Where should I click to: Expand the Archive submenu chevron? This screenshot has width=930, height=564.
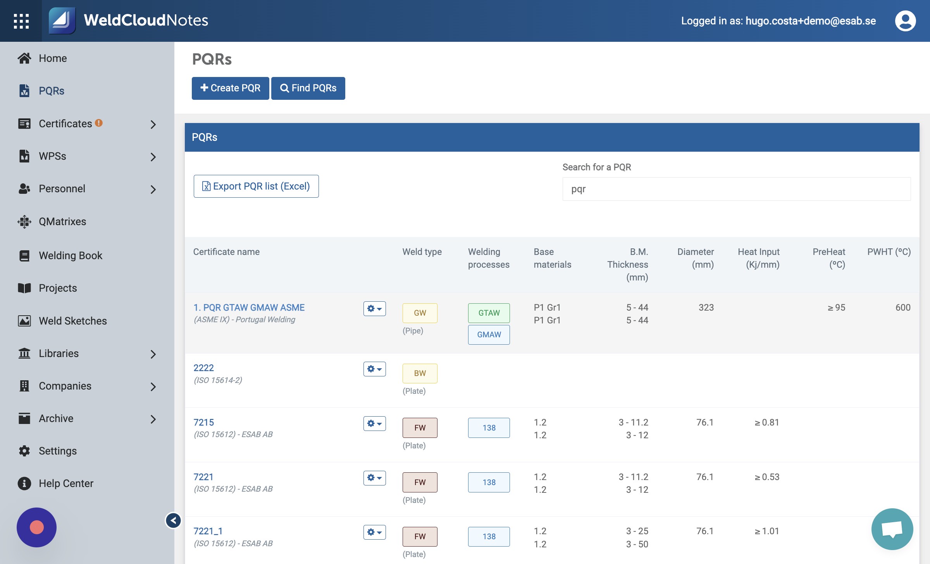point(153,419)
